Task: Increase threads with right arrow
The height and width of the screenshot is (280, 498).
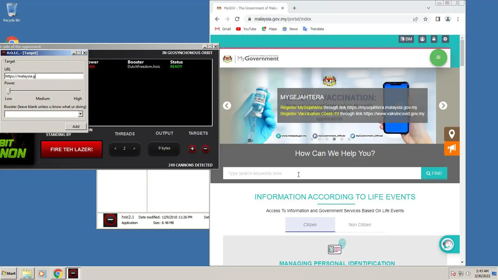Action: point(134,148)
